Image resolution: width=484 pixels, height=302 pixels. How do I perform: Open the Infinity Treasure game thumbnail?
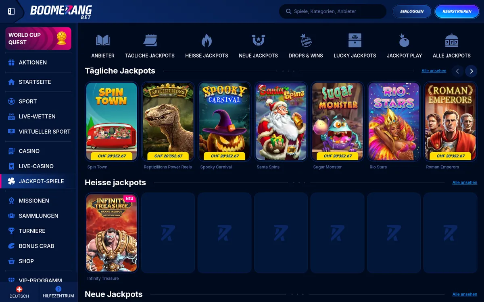[x=111, y=233]
